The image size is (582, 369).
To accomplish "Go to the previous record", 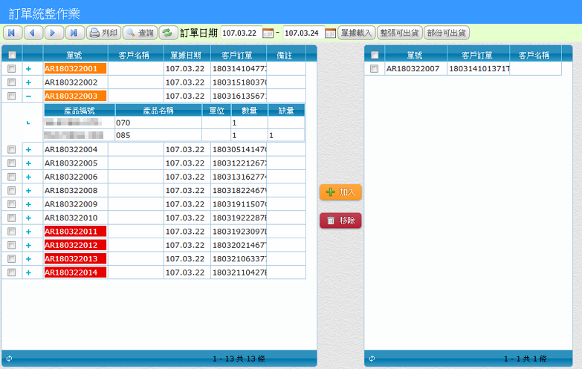I will 33,33.
